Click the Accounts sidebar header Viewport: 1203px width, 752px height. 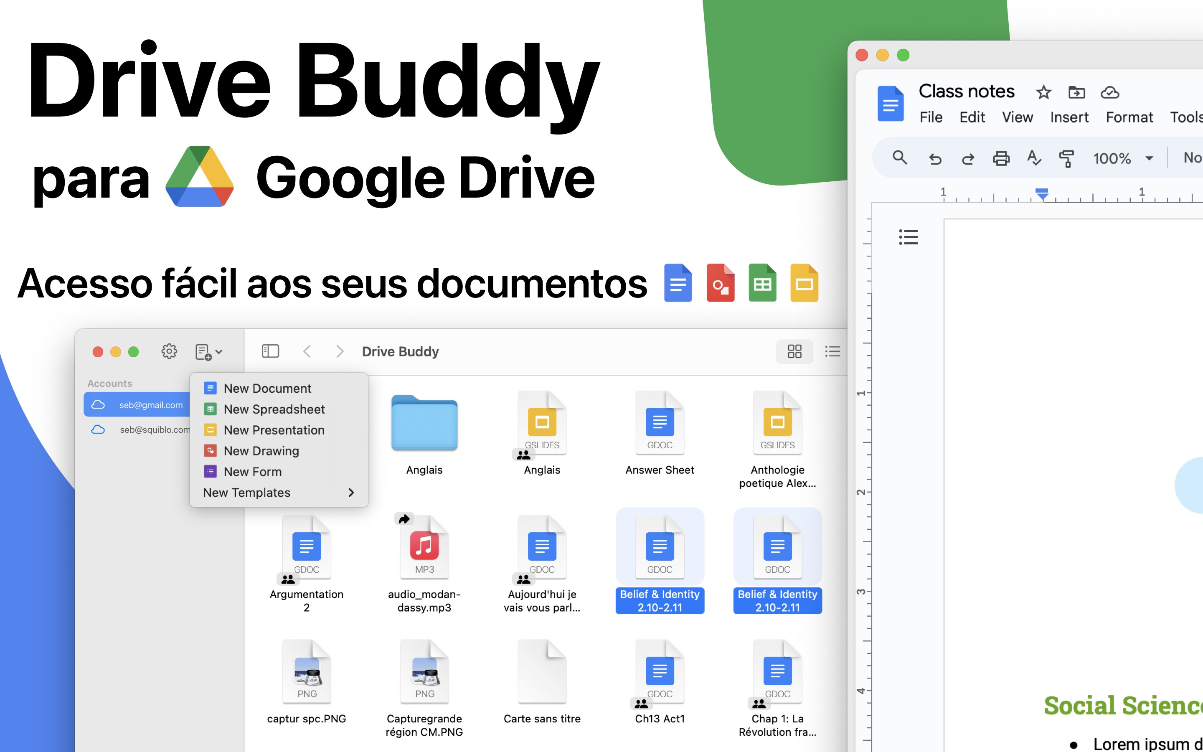pyautogui.click(x=110, y=384)
